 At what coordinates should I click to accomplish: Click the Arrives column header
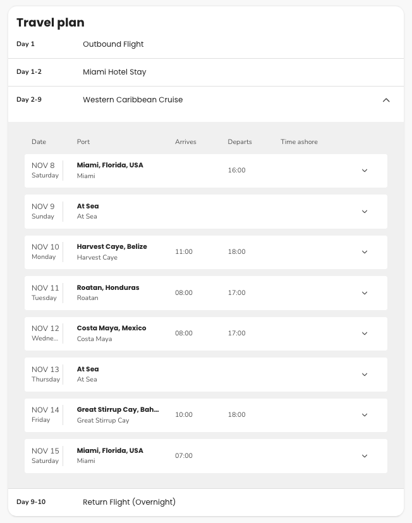coord(186,141)
